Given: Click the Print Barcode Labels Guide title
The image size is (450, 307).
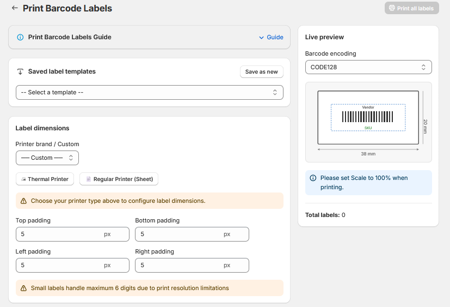Looking at the screenshot, I should (70, 37).
